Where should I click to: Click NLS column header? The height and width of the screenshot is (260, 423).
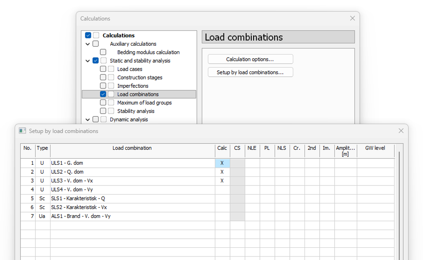click(x=282, y=151)
